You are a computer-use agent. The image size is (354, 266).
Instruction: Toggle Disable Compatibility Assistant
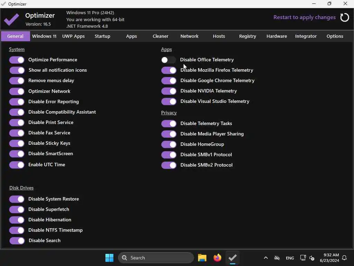[17, 112]
